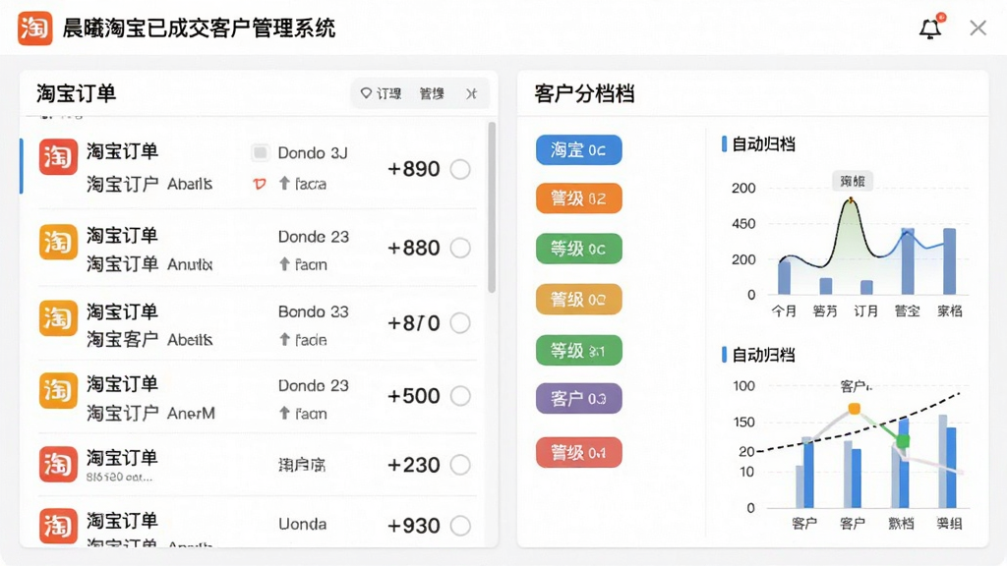1007x566 pixels.
Task: Select the radio button for the +230 order
Action: click(x=460, y=465)
